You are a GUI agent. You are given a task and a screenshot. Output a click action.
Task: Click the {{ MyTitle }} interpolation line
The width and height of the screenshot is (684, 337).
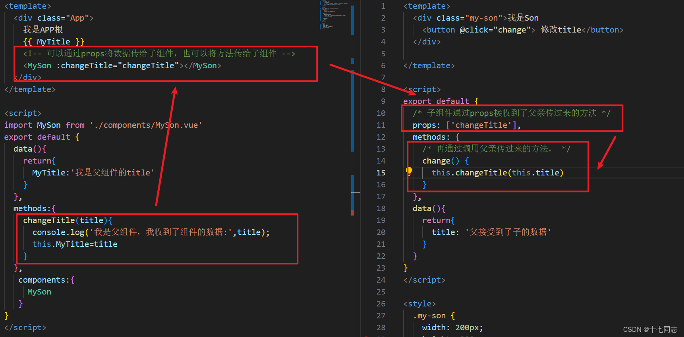pyautogui.click(x=54, y=42)
